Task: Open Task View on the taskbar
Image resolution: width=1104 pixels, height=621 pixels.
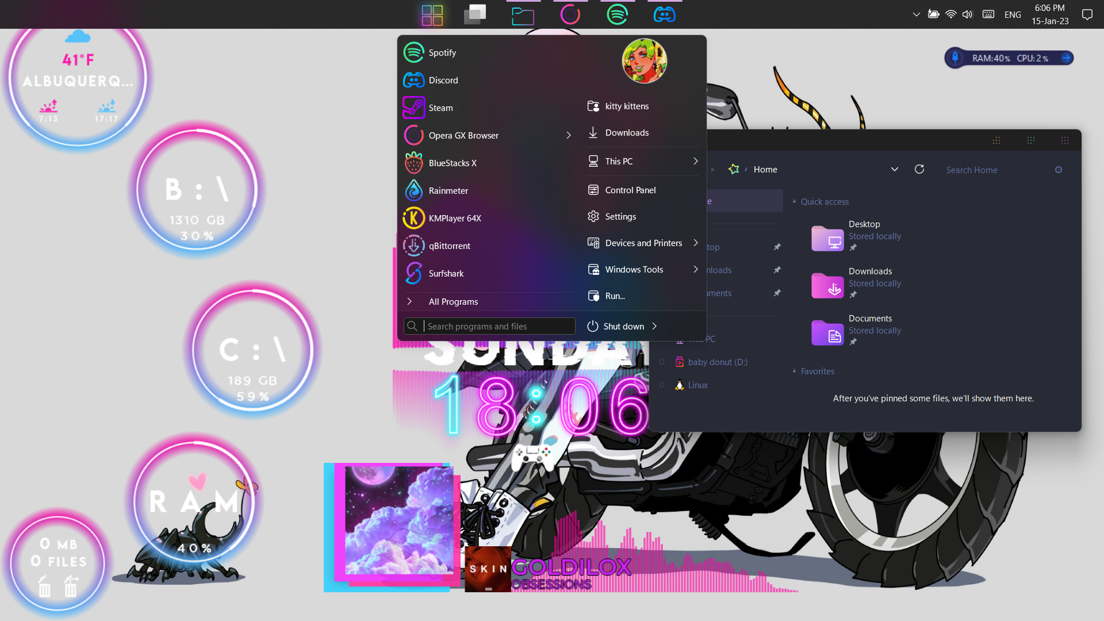Action: point(475,14)
